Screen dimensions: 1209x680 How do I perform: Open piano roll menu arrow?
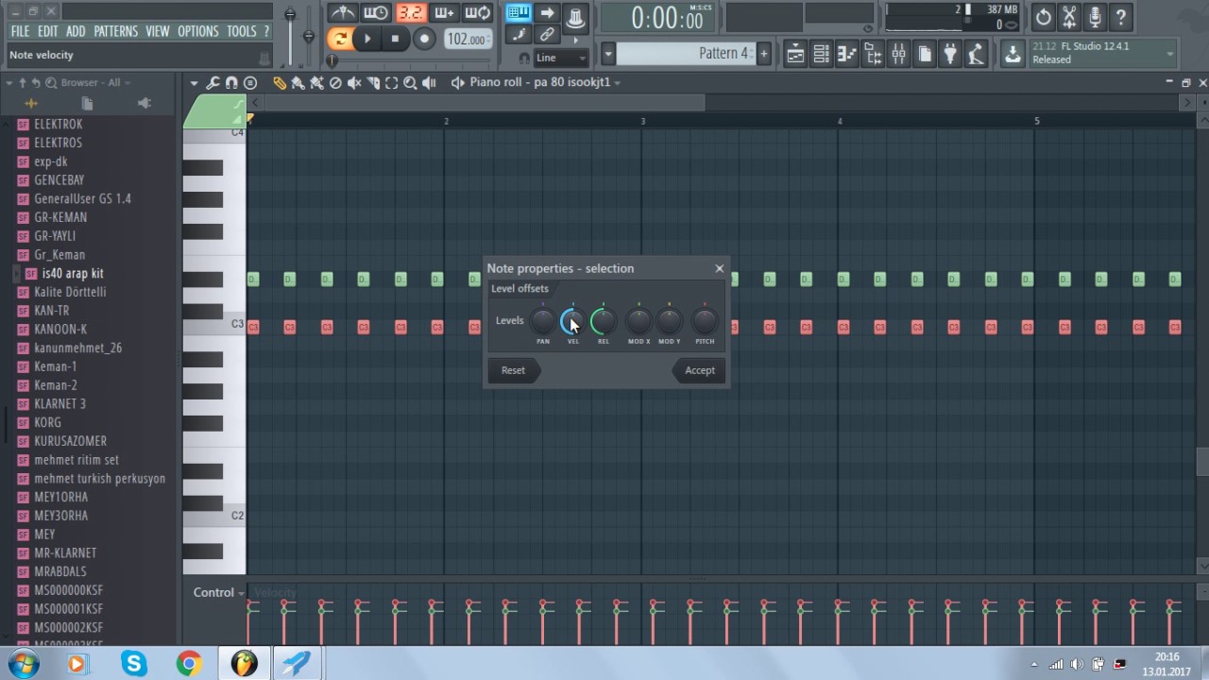(194, 83)
